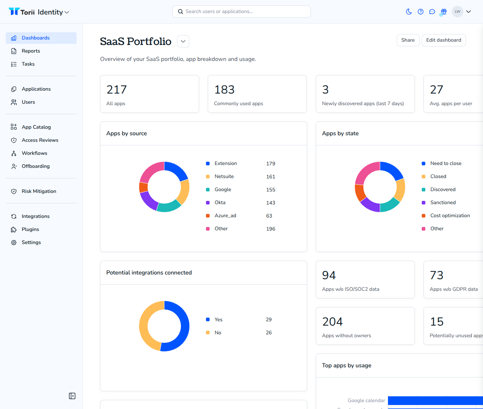Toggle the Okta legend purple swatch
483x409 pixels.
(x=208, y=203)
